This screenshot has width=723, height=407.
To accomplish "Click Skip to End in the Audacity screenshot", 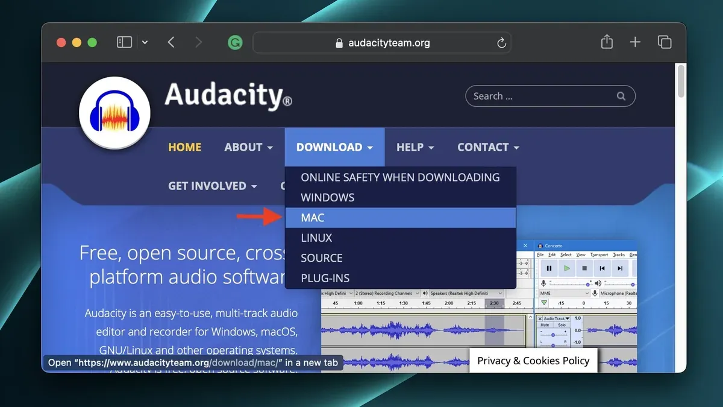I will [x=620, y=268].
